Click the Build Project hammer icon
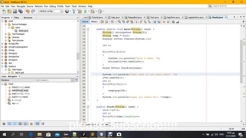Viewport: 246px width, 138px height. 74,11
